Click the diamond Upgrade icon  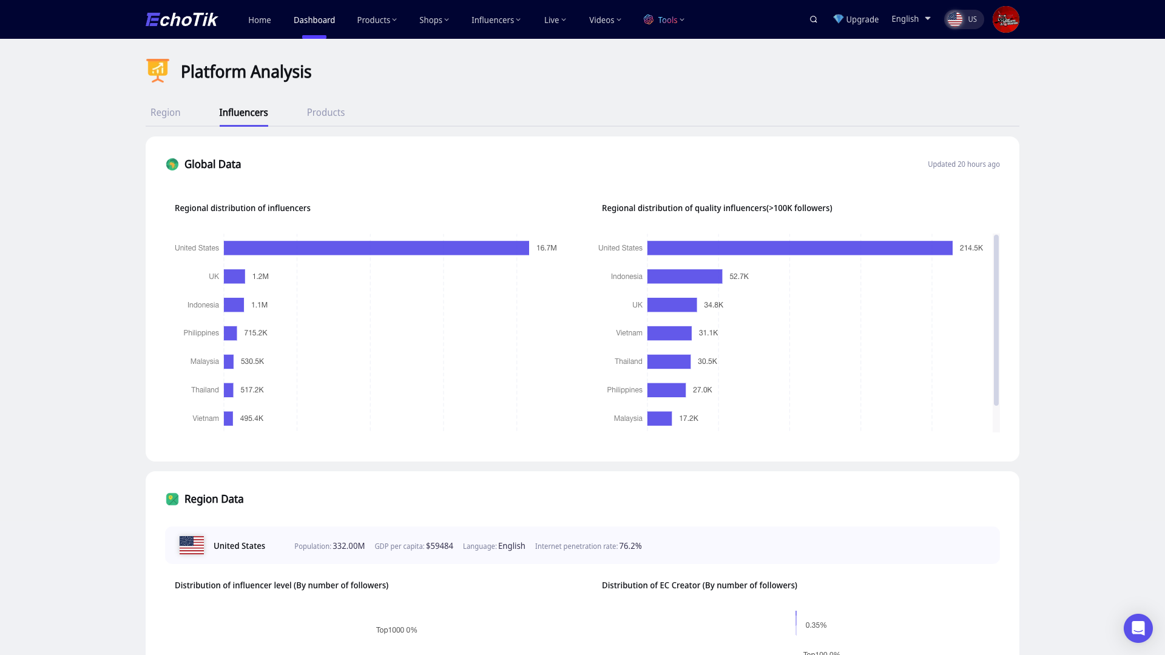(838, 19)
